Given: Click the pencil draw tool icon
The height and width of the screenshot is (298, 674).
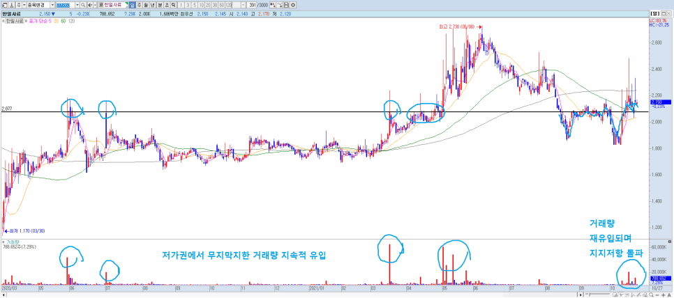Looking at the screenshot, I should pyautogui.click(x=638, y=295).
